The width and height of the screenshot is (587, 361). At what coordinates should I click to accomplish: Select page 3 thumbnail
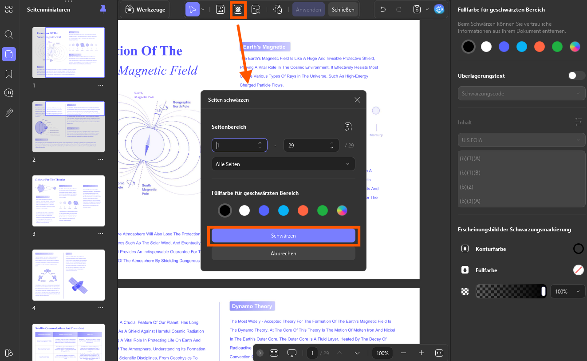(x=69, y=201)
